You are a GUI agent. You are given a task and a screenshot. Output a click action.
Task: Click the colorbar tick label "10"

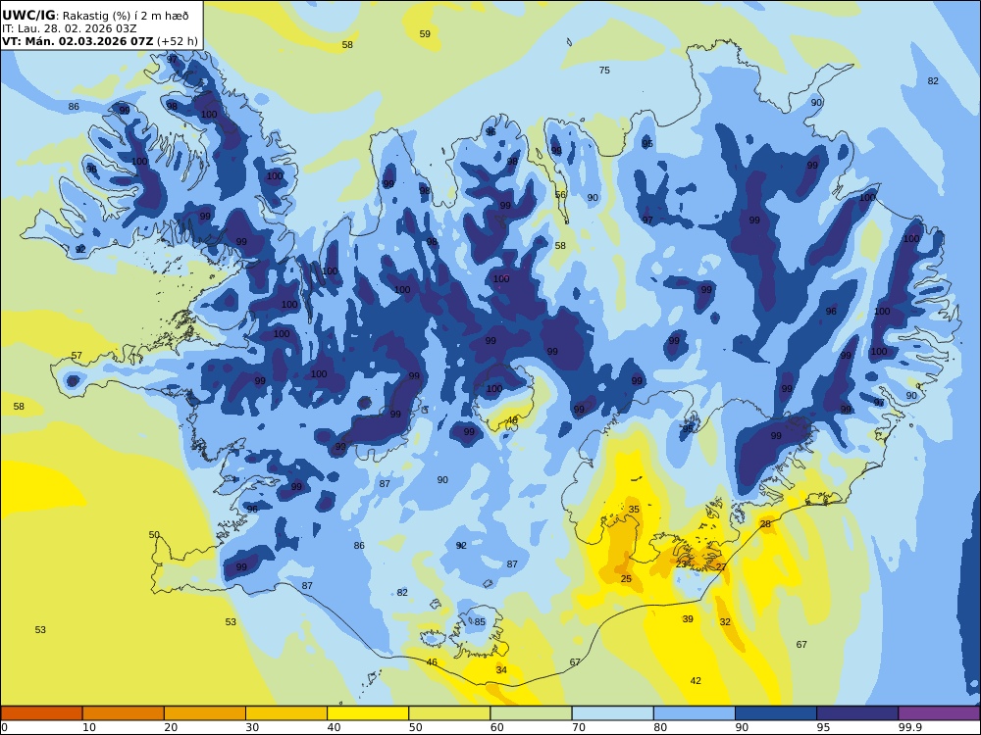[x=89, y=727]
